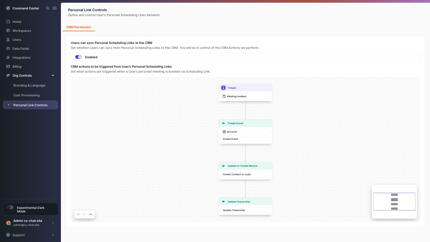Click Salesforce icon on Update Ownership node
The height and width of the screenshot is (242, 430).
pyautogui.click(x=224, y=201)
